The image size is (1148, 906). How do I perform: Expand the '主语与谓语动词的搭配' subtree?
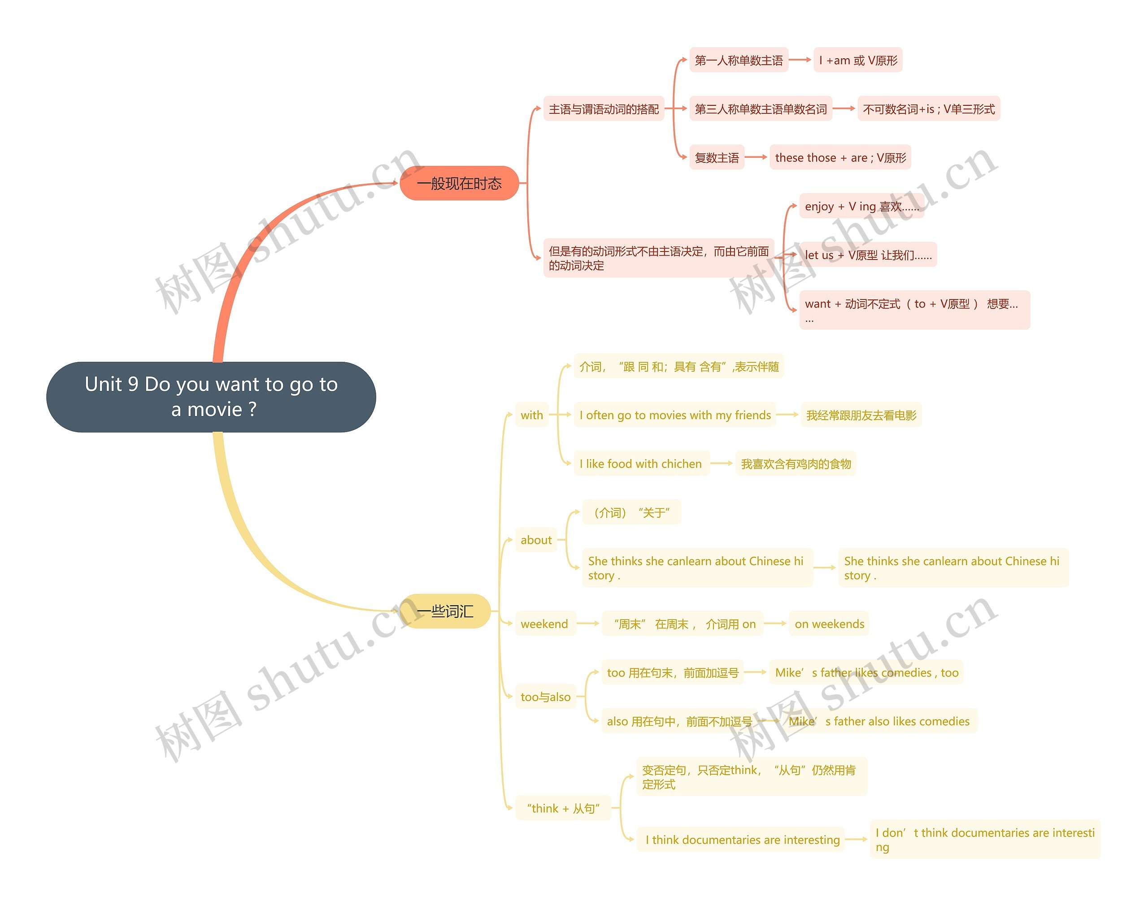point(591,111)
